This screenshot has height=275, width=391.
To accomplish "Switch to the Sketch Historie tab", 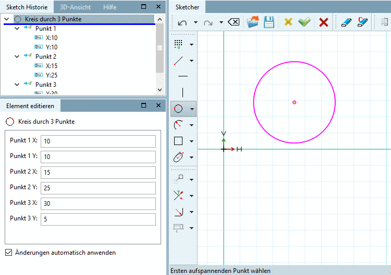I will pos(27,7).
